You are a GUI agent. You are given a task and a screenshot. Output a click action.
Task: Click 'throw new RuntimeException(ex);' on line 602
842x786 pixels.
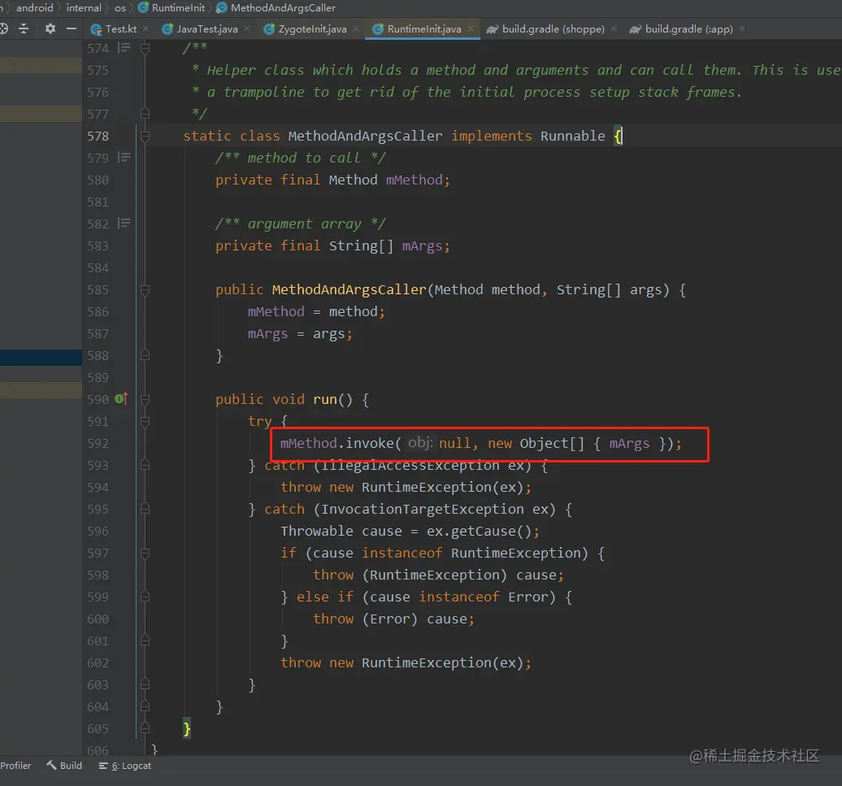click(x=406, y=663)
